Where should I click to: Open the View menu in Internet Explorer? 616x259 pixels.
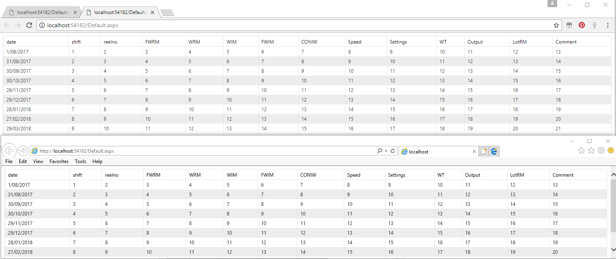point(38,161)
